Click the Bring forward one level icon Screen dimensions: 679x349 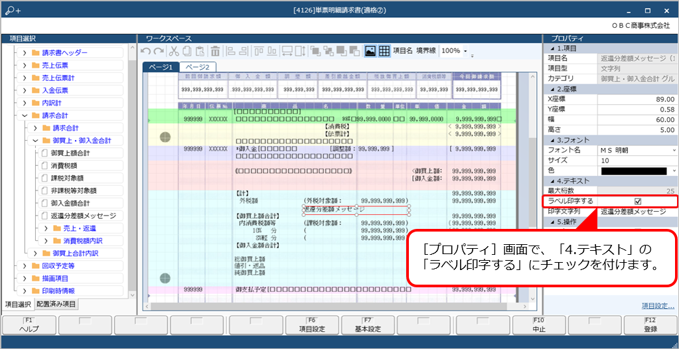coord(340,51)
